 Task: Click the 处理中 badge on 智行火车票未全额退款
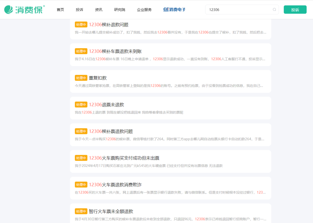[x=81, y=211]
